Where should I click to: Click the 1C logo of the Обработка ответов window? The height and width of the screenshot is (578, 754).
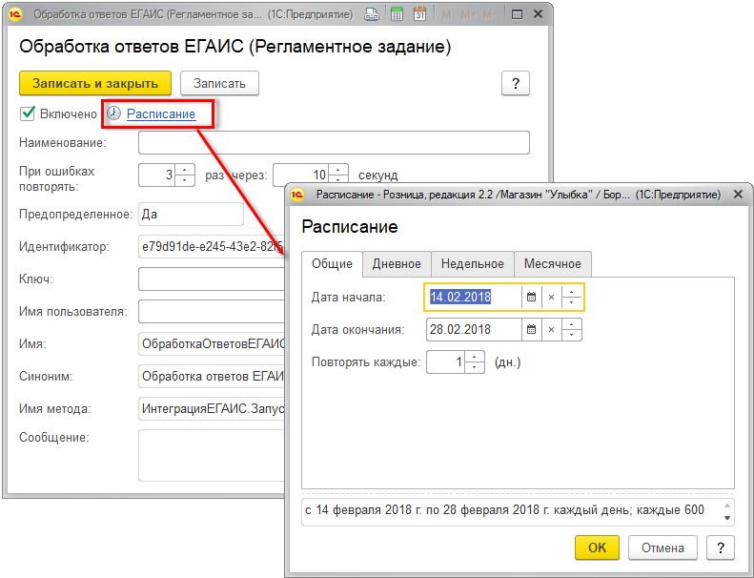[15, 14]
